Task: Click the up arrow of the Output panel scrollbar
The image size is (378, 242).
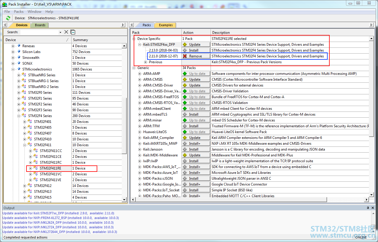Action: [x=374, y=213]
